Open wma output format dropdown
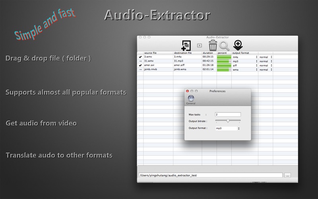Screen dimensions: 318x199 [245, 69]
